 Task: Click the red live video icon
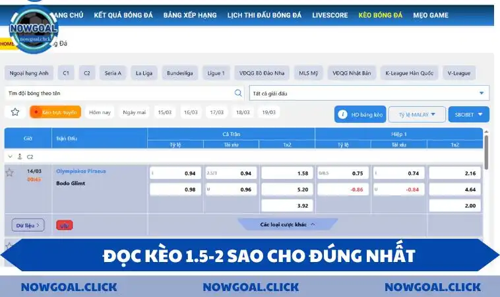[x=65, y=225]
